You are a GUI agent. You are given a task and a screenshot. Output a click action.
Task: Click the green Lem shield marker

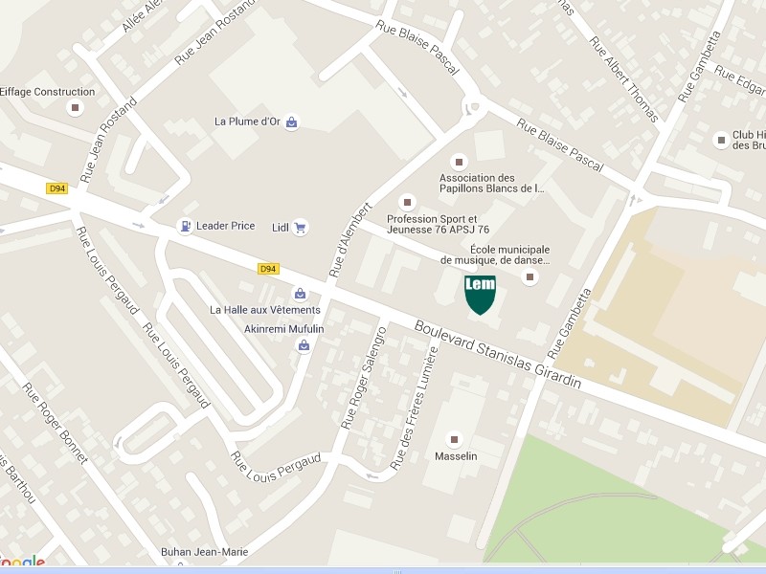[x=481, y=295]
